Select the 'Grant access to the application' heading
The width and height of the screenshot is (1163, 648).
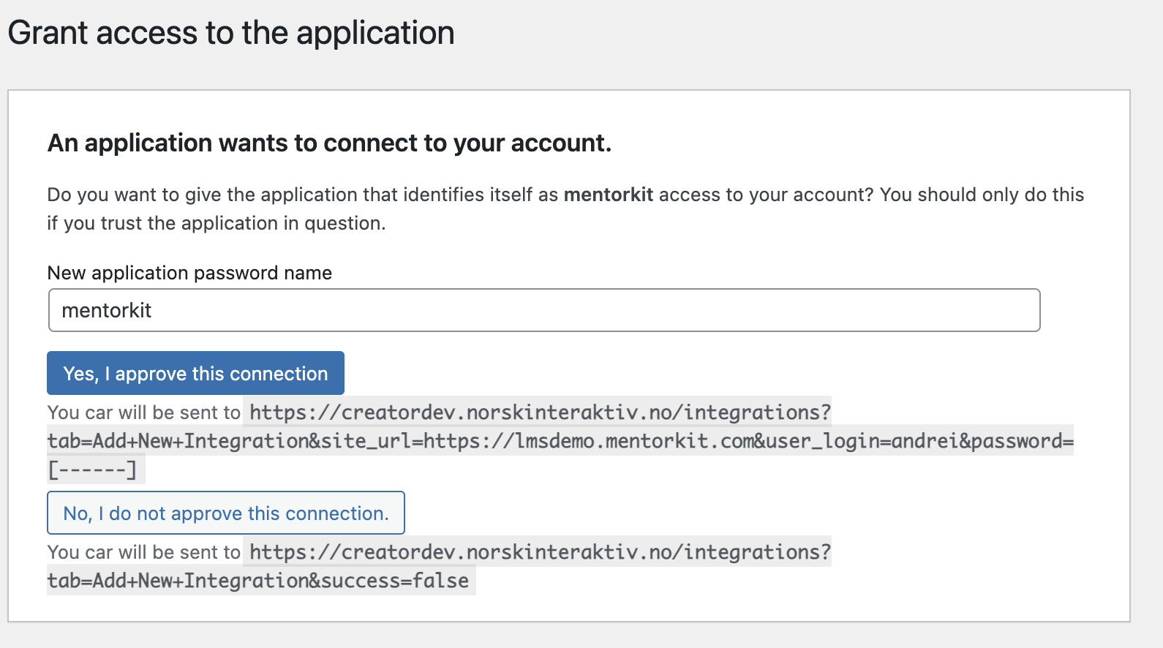231,33
